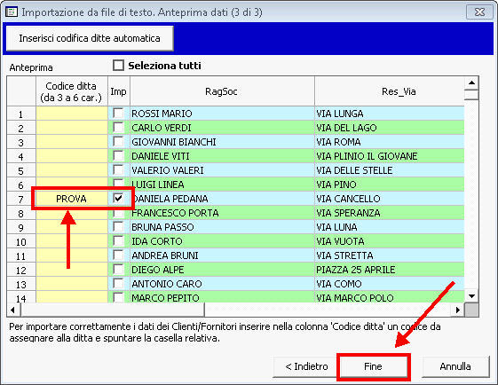This screenshot has width=498, height=385.
Task: Check the import box for GIOVANNI BIANCHI
Action: click(118, 142)
